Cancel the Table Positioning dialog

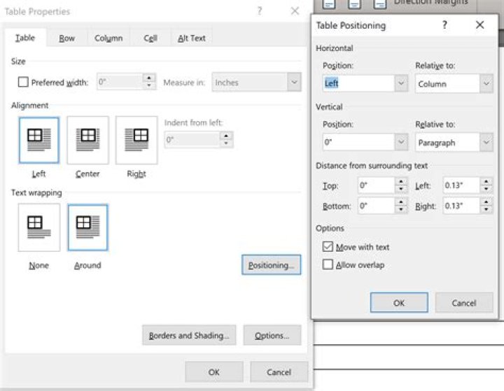464,303
